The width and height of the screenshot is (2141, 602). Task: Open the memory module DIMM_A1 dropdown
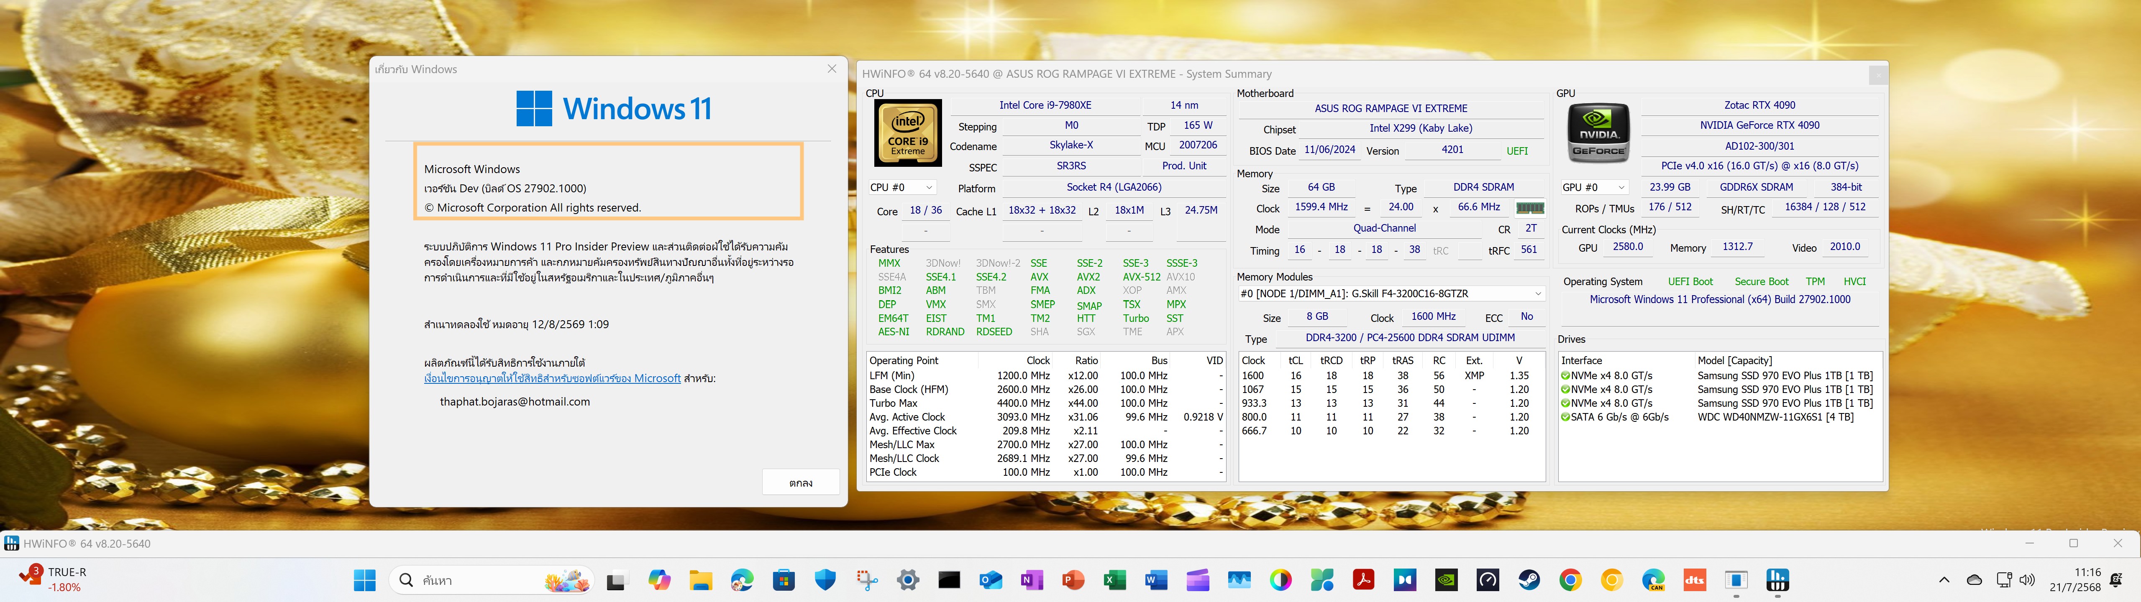click(1391, 294)
